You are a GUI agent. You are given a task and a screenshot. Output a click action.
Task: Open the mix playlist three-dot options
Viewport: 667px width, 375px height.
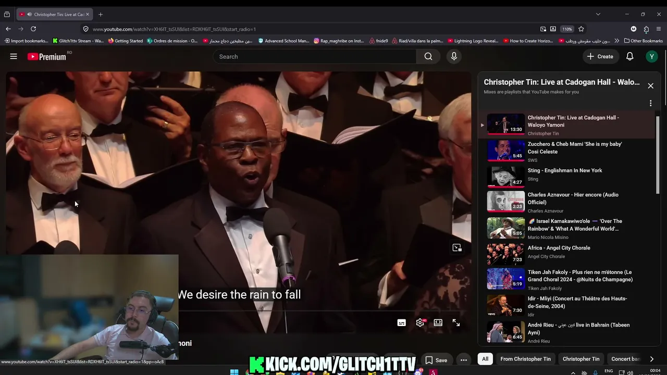[x=650, y=103]
